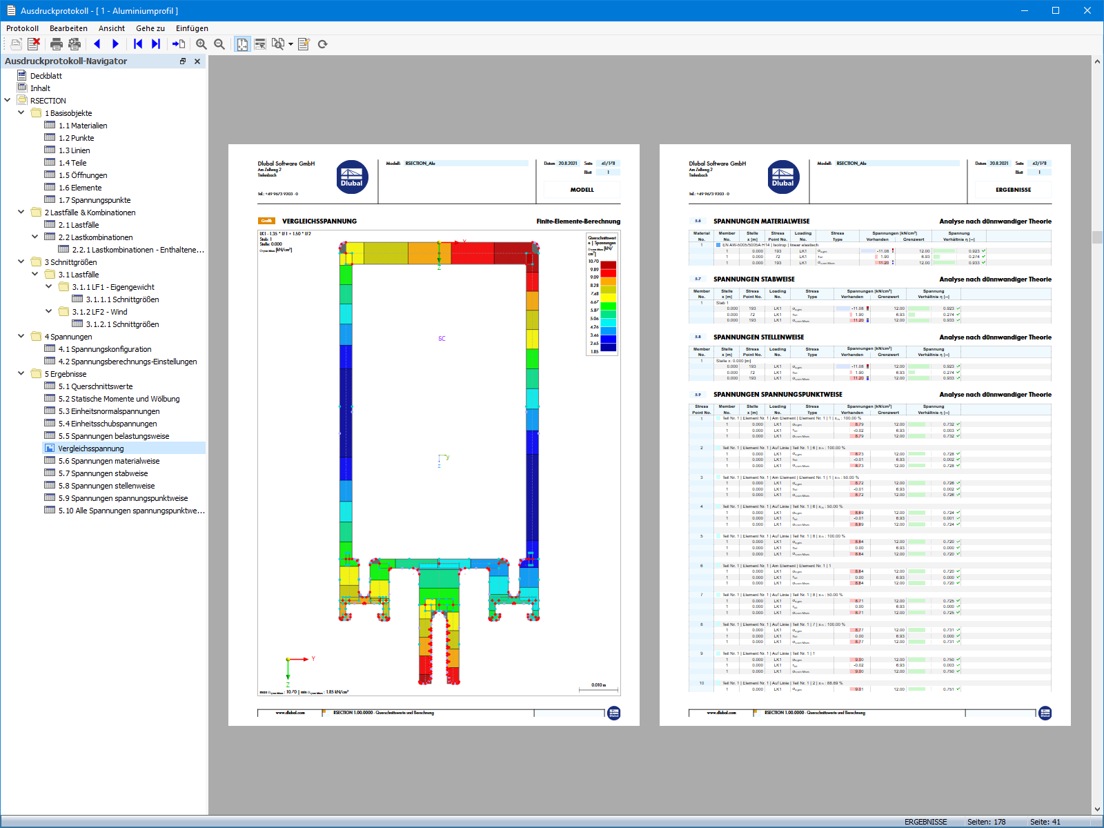Select the Vergleichsspannung graphic entry
This screenshot has width=1104, height=828.
click(91, 448)
